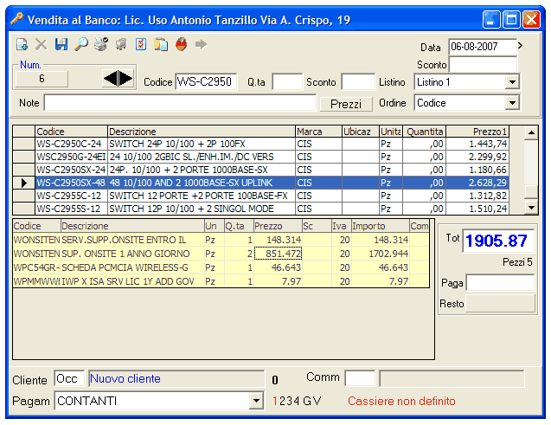
Task: Click the checklist icon in toolbar
Action: (x=141, y=44)
